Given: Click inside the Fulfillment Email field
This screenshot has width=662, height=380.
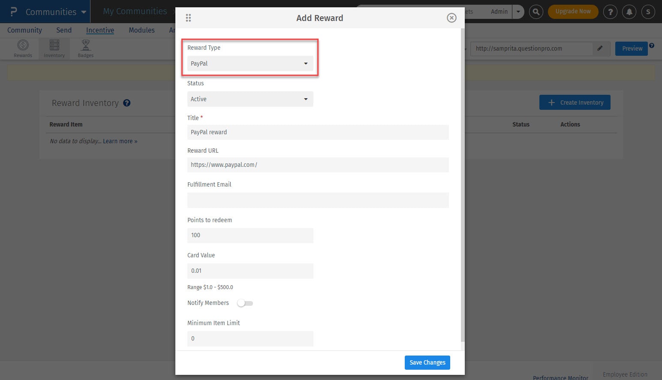Looking at the screenshot, I should click(318, 200).
